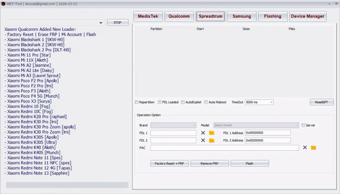Toggle the FDL Loaded checkbox

point(160,102)
